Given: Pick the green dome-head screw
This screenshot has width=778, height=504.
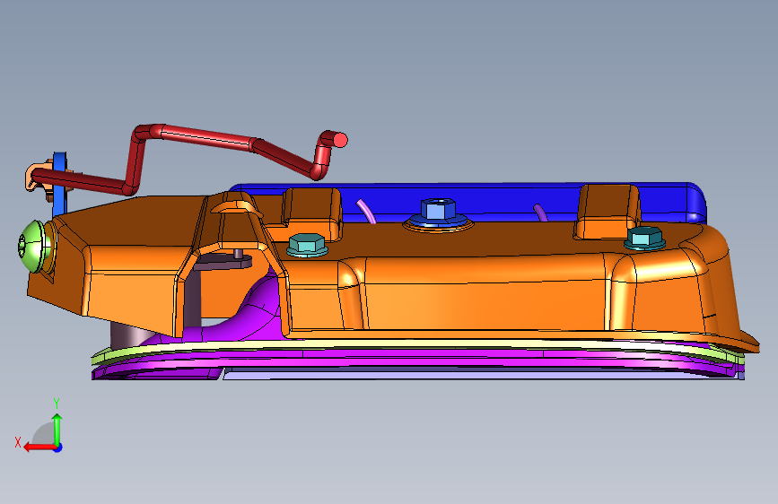Looking at the screenshot, I should tap(32, 246).
